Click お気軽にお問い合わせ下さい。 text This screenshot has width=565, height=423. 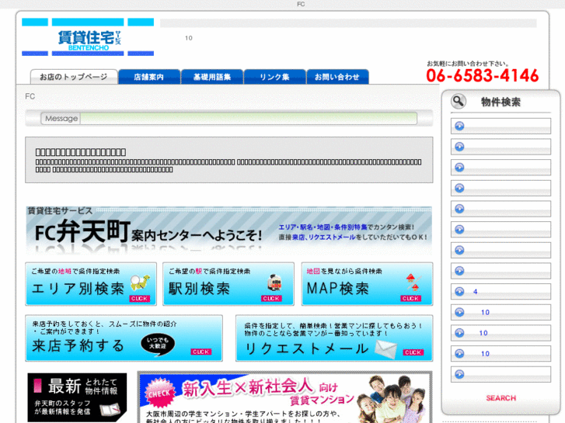click(x=468, y=64)
